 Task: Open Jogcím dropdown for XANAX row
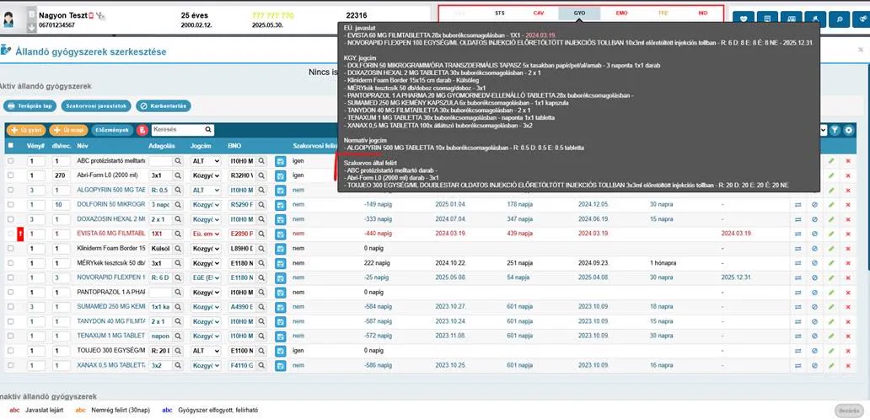tap(206, 366)
